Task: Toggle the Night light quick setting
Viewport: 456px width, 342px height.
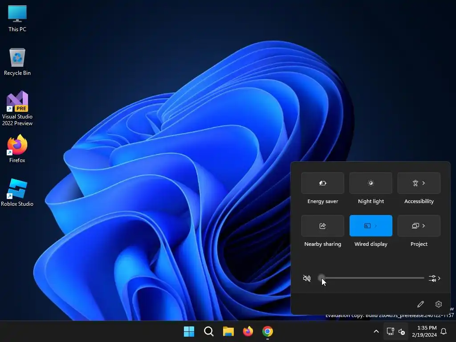Action: point(371,183)
